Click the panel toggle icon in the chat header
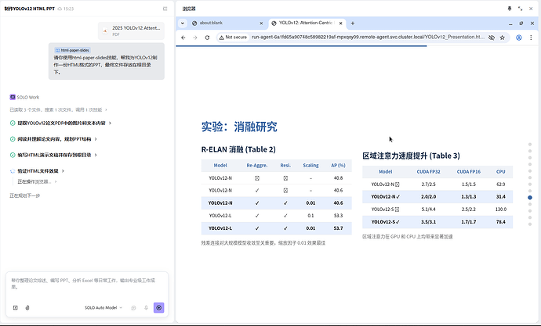This screenshot has height=326, width=541. [165, 9]
